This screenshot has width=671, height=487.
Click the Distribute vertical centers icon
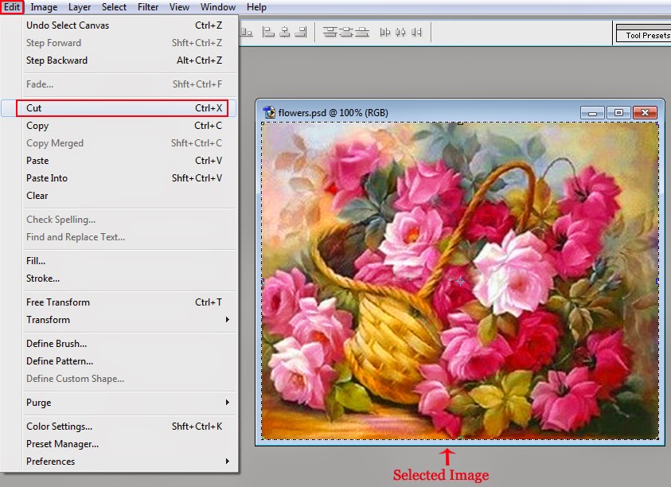coord(345,32)
